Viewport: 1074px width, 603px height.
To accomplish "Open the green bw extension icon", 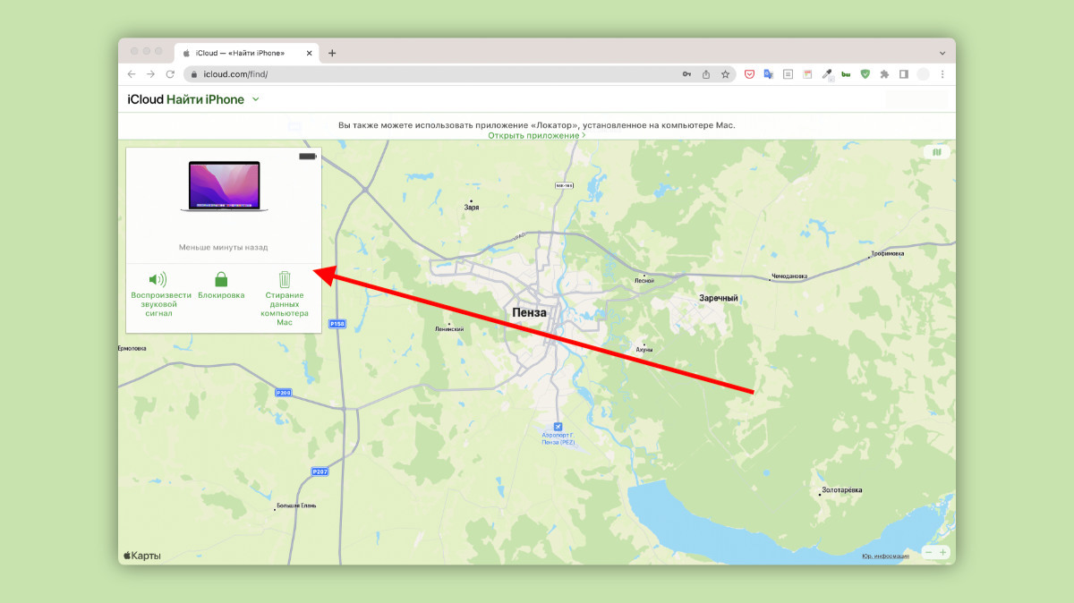I will (846, 74).
